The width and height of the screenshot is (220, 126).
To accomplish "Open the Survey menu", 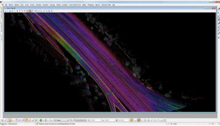I will (27, 5).
